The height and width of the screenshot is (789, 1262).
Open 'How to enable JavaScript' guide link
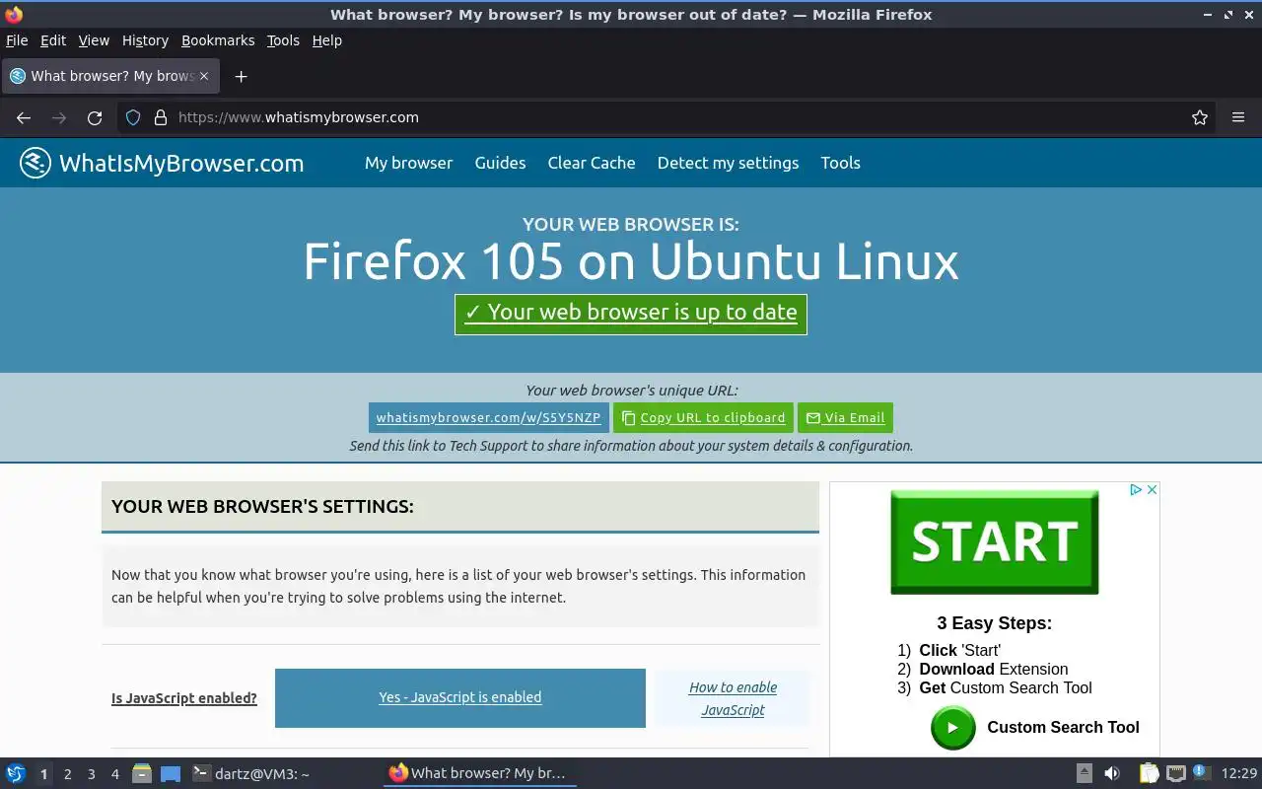click(x=733, y=698)
